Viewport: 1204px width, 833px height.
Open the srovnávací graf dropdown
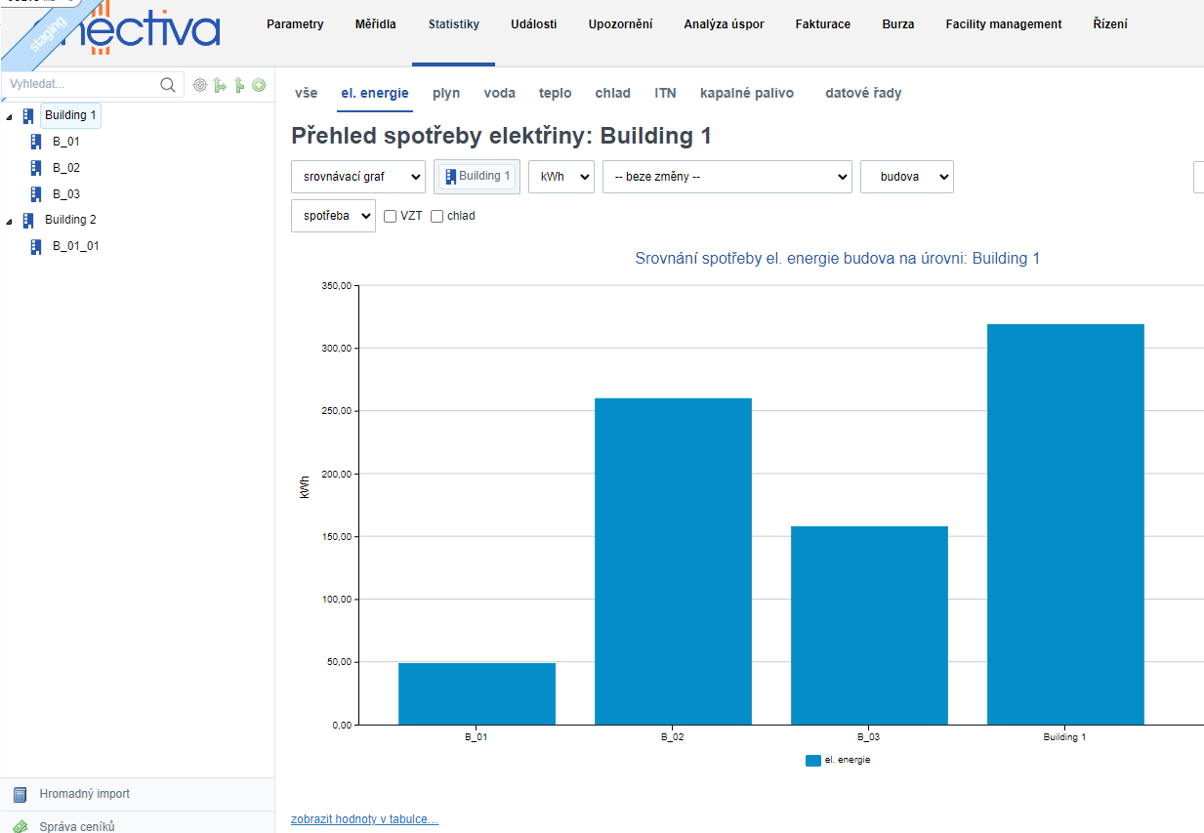click(x=358, y=177)
